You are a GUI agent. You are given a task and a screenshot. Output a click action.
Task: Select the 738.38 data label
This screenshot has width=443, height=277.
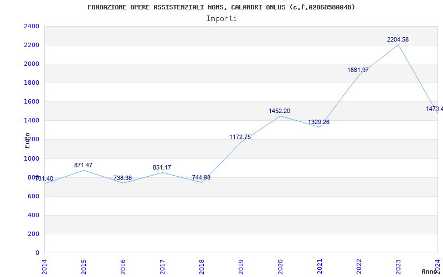tap(122, 178)
